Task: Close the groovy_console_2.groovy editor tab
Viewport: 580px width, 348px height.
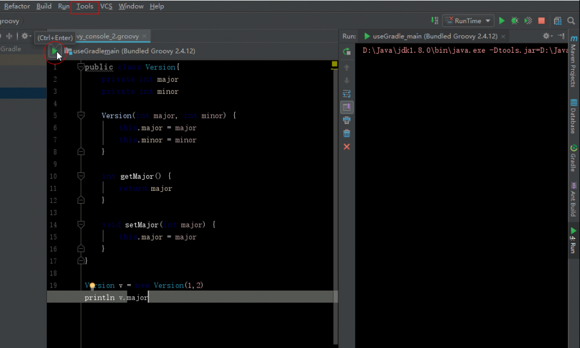Action: point(144,36)
